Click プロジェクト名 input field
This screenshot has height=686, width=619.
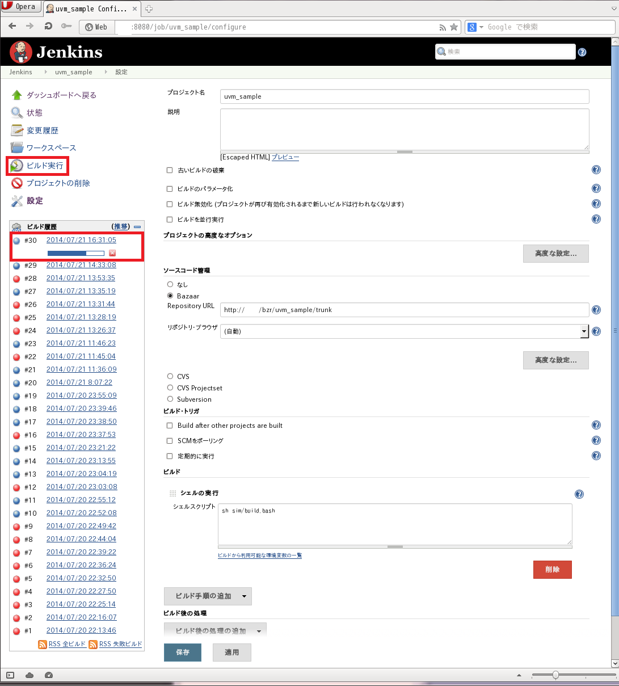[405, 96]
